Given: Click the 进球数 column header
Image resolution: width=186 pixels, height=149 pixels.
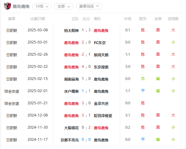Looking at the screenshot, I should coord(173,19).
